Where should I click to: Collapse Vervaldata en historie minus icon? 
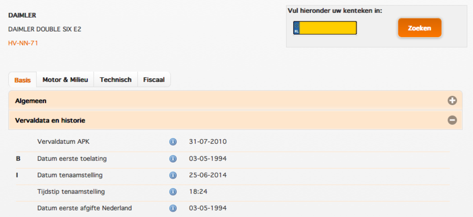click(452, 120)
